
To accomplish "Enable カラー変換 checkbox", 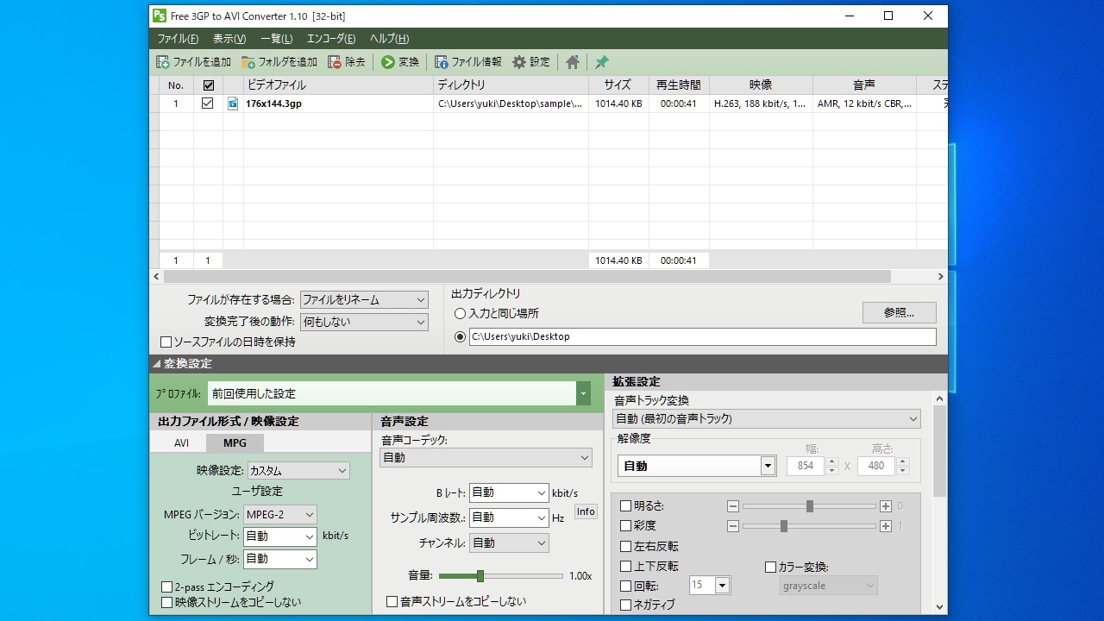I will [x=771, y=567].
